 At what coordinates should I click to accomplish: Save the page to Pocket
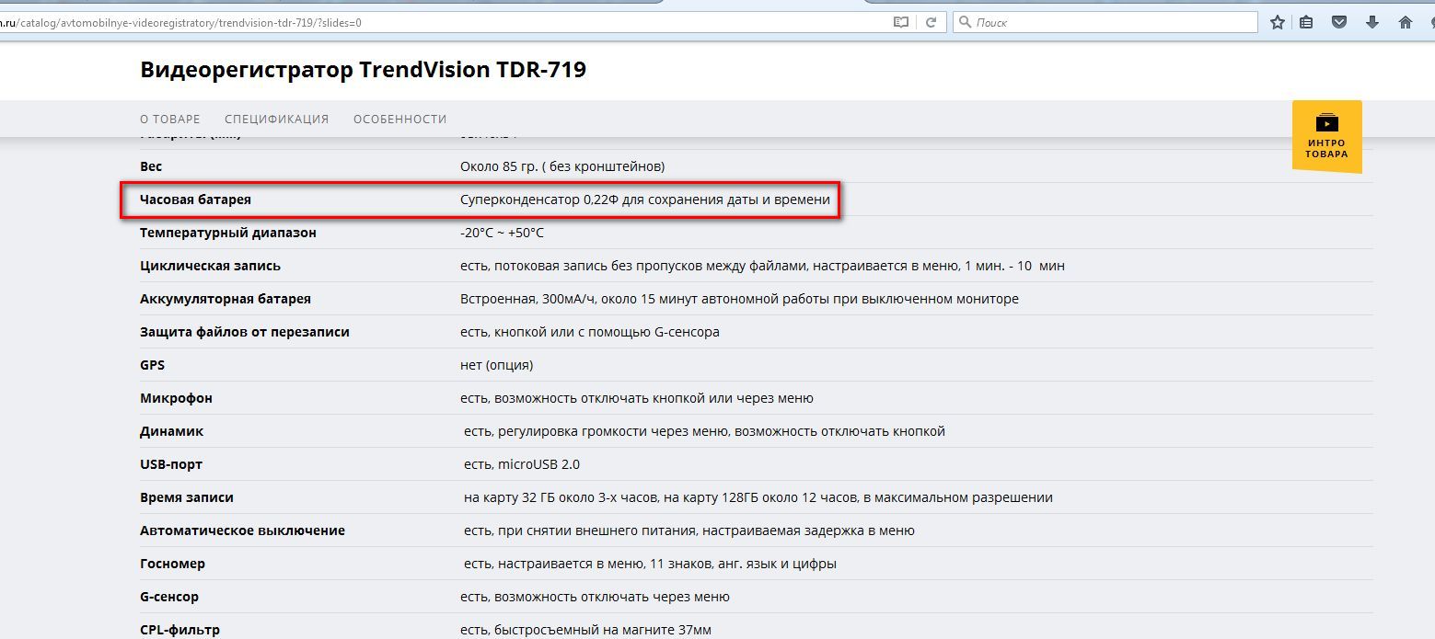click(1340, 22)
